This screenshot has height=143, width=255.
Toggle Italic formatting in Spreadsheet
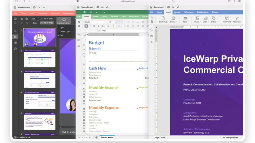click(x=90, y=26)
